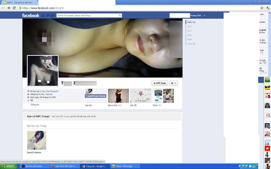The image size is (271, 169).
Task: Open Imex's Home friend thumbnail
Action: (x=37, y=140)
